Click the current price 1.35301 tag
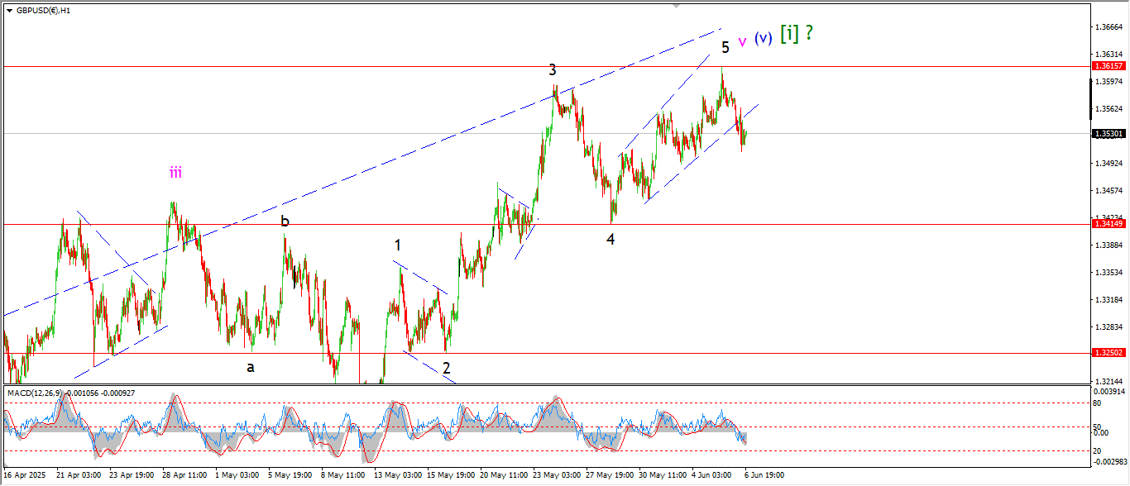Viewport: 1130px width, 486px height. pyautogui.click(x=1108, y=133)
